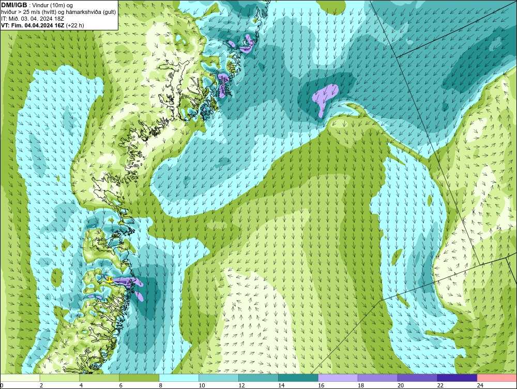Click the 'DMI/IGB' title text
The height and width of the screenshot is (389, 517).
[x=14, y=5]
